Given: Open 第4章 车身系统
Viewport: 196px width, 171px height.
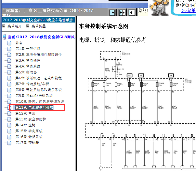Looking at the screenshot, I should point(28,66).
